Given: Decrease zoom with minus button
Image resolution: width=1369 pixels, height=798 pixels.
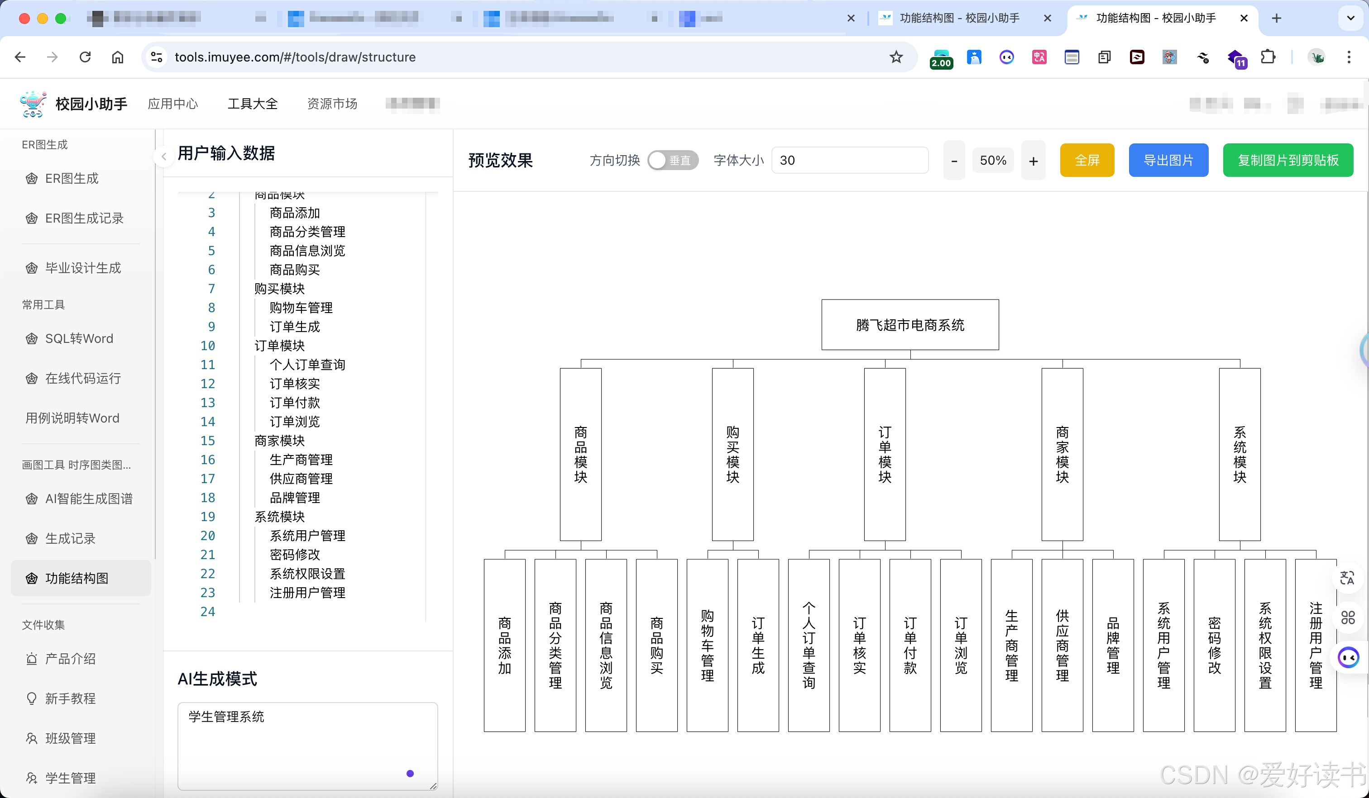Looking at the screenshot, I should [x=954, y=161].
